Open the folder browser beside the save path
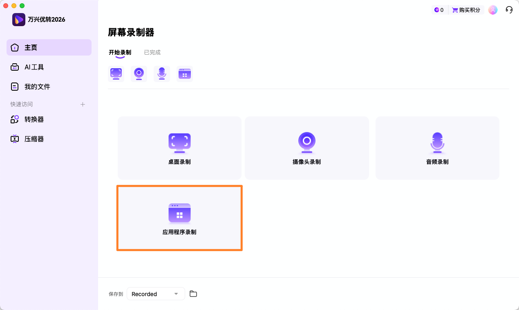This screenshot has width=519, height=310. coord(193,294)
